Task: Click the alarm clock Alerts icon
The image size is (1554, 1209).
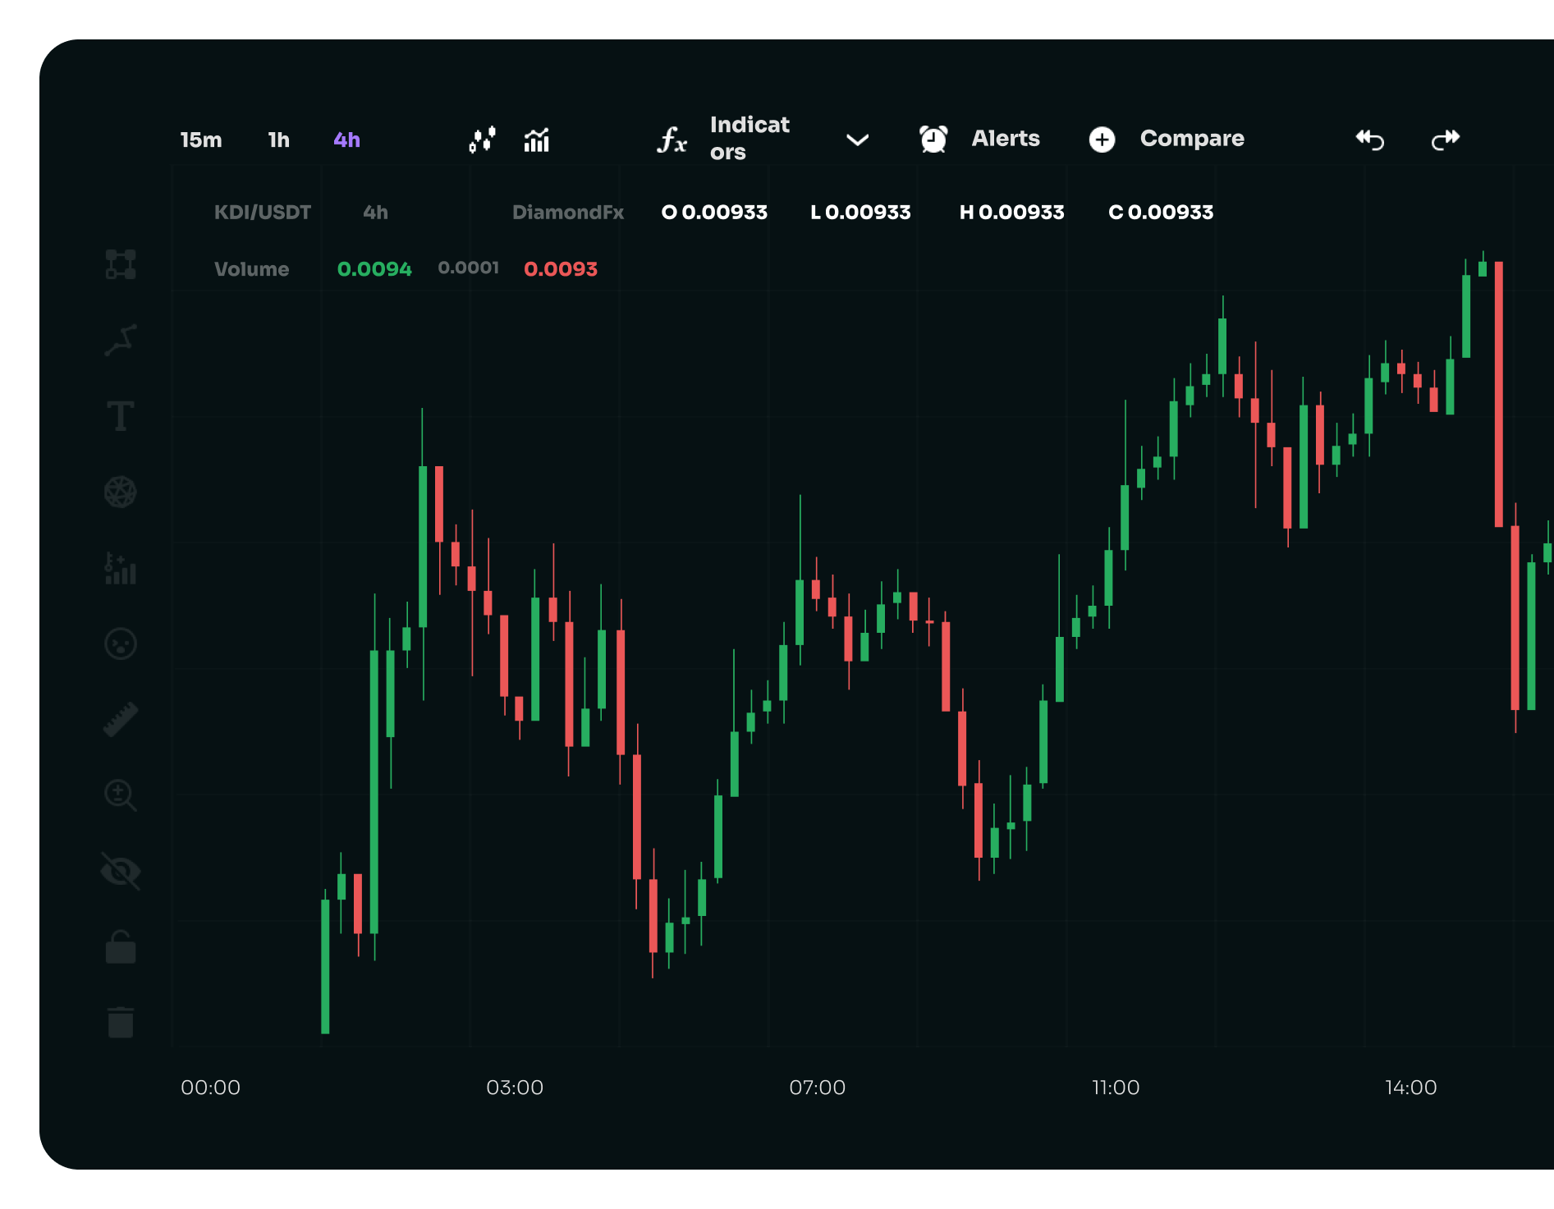Action: (933, 139)
